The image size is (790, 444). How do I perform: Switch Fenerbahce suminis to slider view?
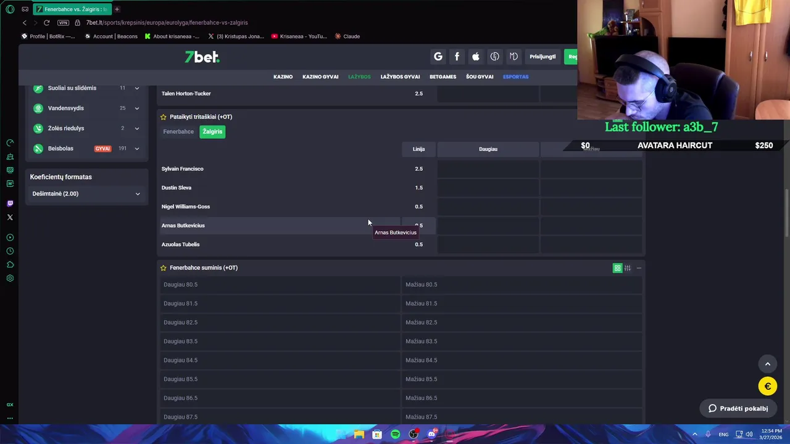(628, 268)
